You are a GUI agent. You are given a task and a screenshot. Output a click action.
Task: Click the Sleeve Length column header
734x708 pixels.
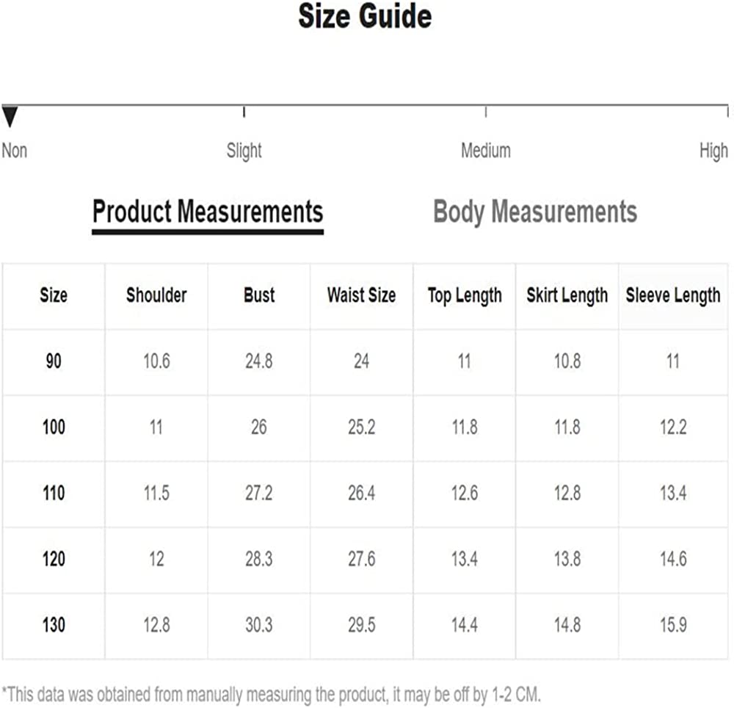click(673, 295)
